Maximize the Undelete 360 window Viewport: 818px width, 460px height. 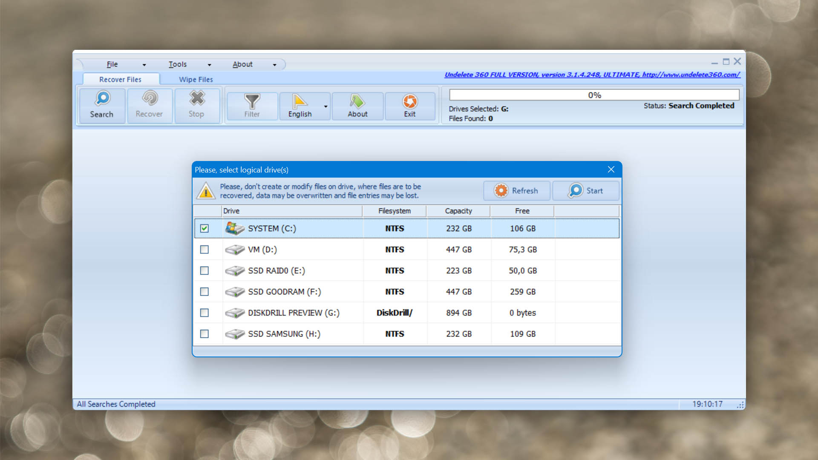coord(726,62)
